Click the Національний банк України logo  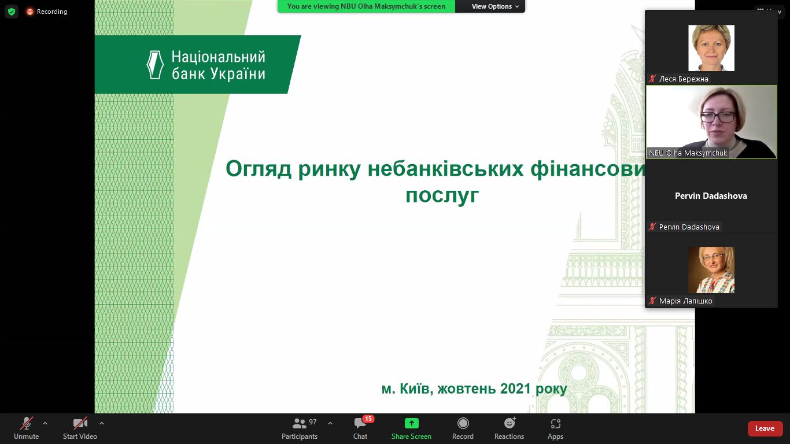coord(206,65)
